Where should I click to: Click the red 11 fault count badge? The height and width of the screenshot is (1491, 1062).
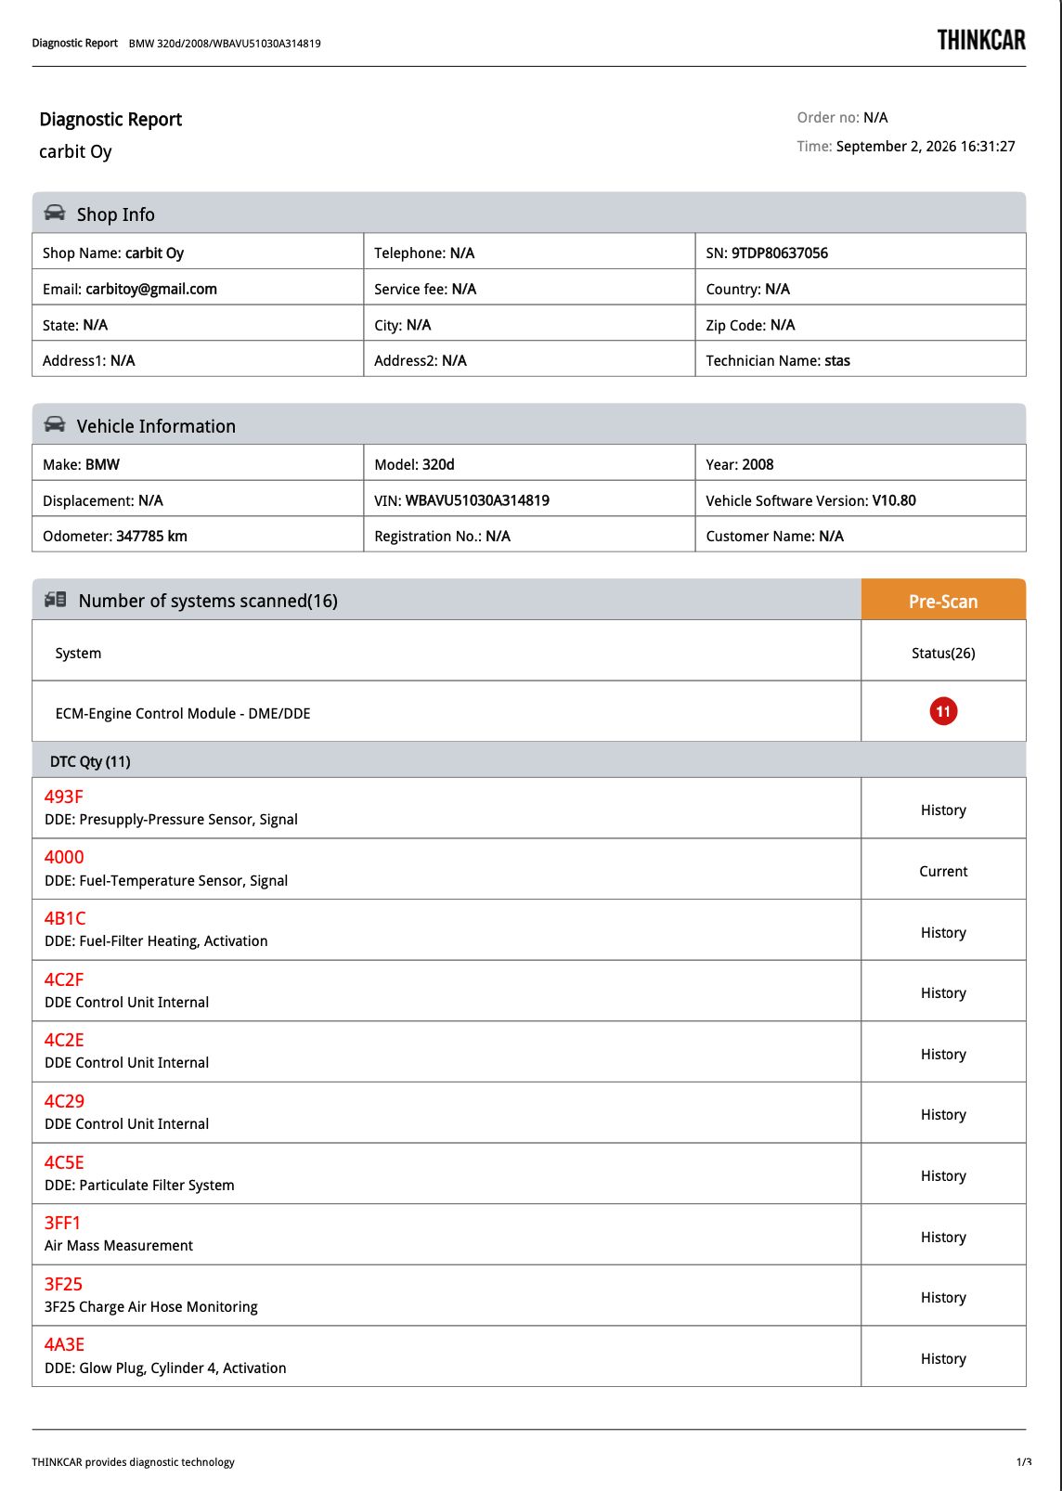(x=943, y=711)
